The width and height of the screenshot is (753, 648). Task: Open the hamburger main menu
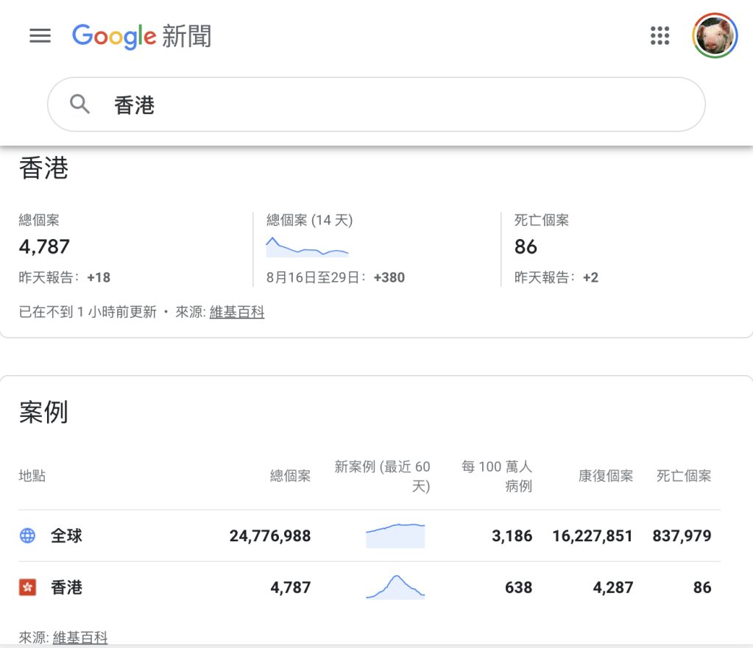(x=40, y=35)
